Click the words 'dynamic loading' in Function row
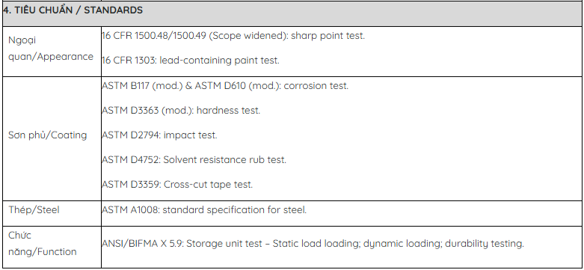Viewport: 584px width, 270px height. tap(402, 244)
